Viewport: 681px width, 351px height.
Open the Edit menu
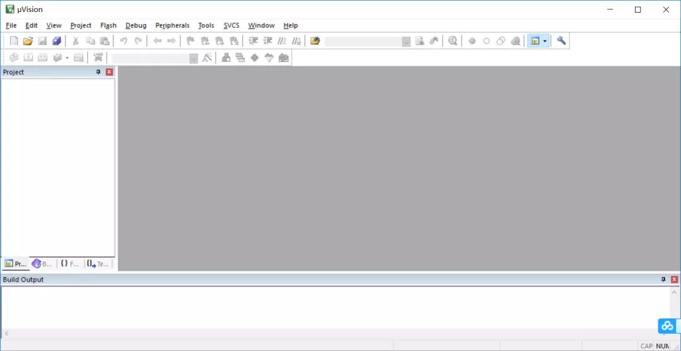click(x=32, y=25)
